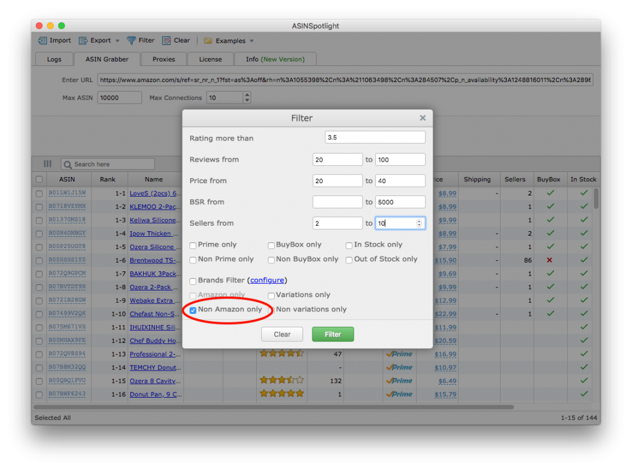Open the Examples dropdown arrow
The image size is (632, 468).
[x=252, y=41]
